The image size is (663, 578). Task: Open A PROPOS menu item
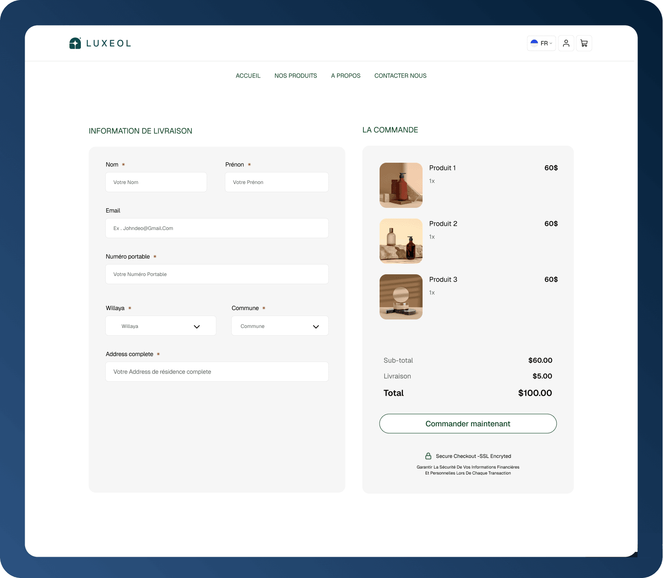(x=346, y=76)
